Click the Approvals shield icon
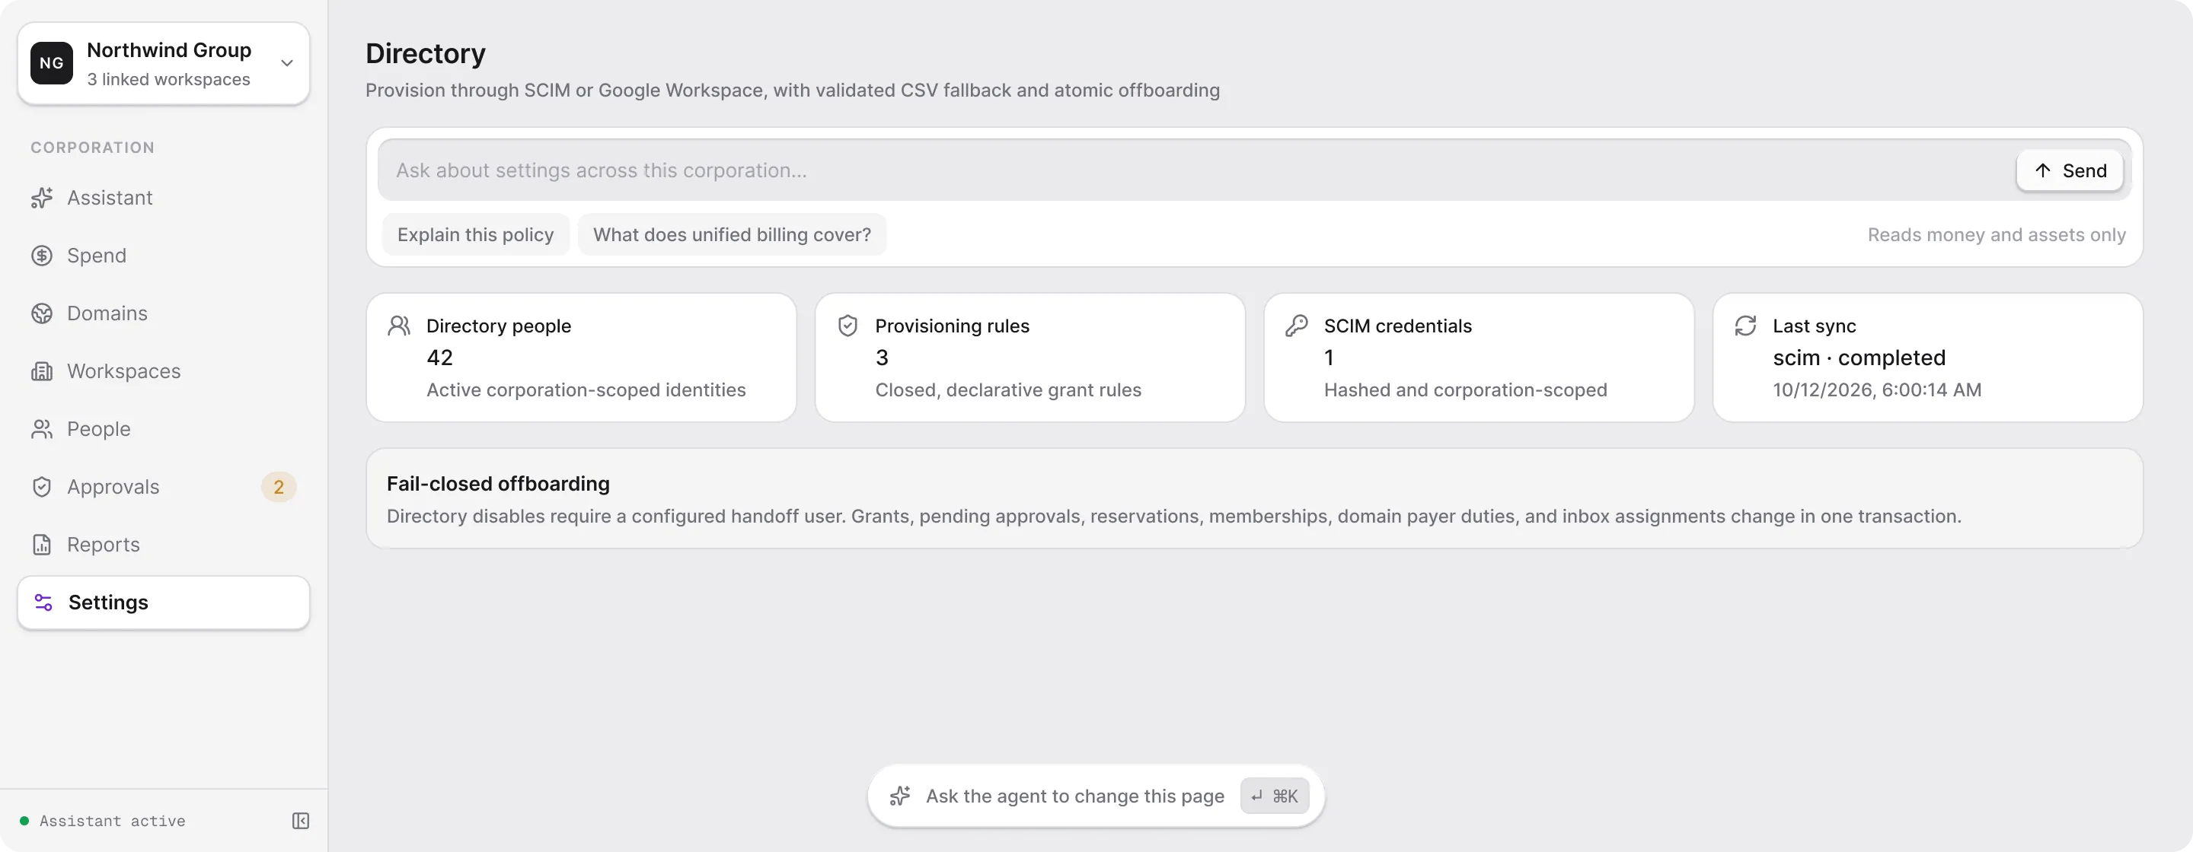Image resolution: width=2193 pixels, height=852 pixels. 42,487
